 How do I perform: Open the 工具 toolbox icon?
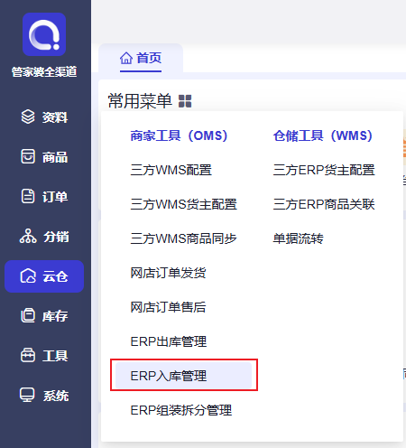[x=28, y=355]
